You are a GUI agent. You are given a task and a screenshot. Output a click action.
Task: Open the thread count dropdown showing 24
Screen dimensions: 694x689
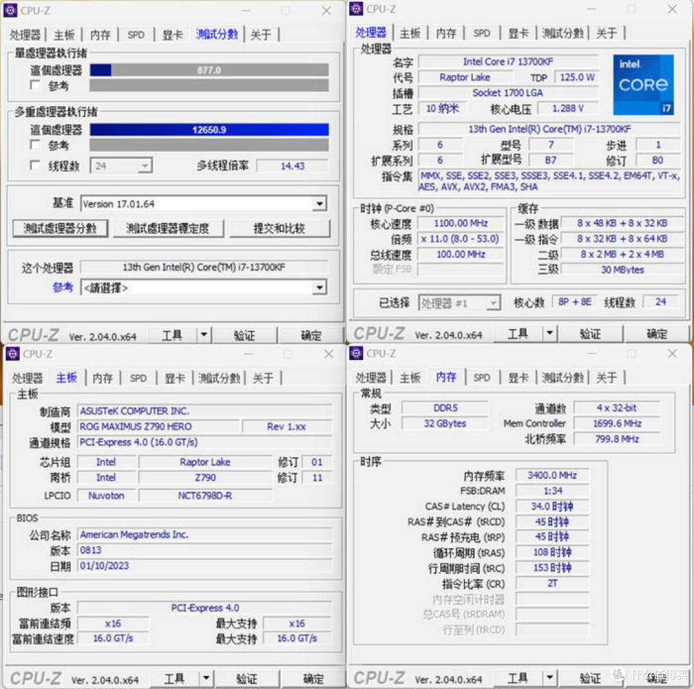coord(145,166)
